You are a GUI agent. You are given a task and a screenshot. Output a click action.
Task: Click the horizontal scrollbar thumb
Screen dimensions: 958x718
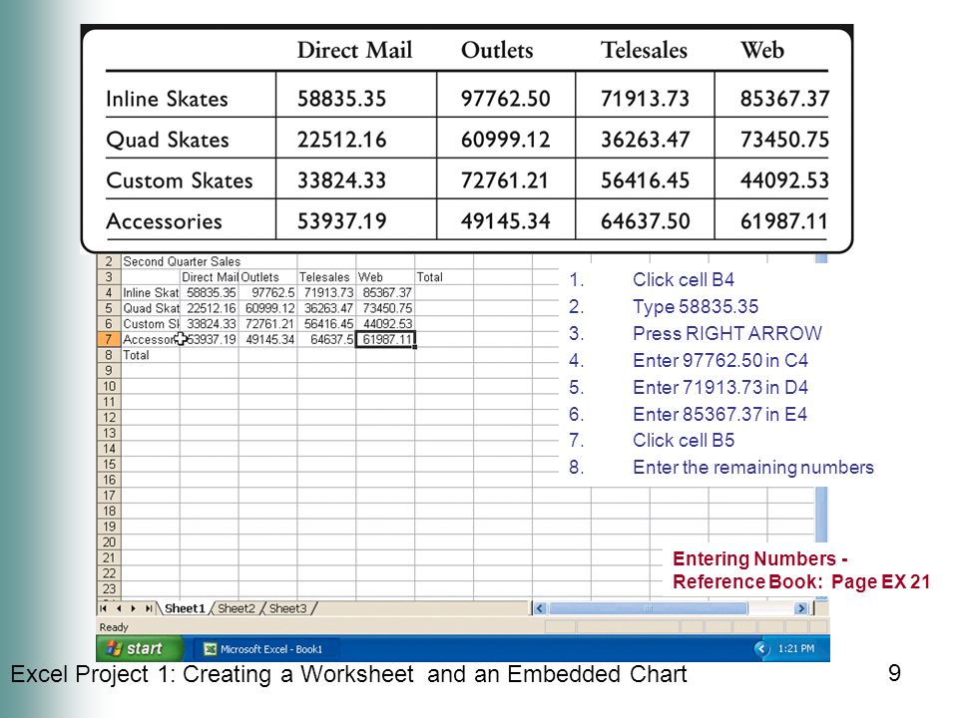tap(649, 608)
